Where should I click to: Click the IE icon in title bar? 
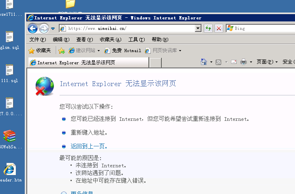point(30,18)
